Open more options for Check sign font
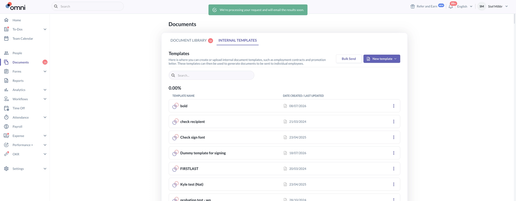This screenshot has width=516, height=201. point(394,137)
